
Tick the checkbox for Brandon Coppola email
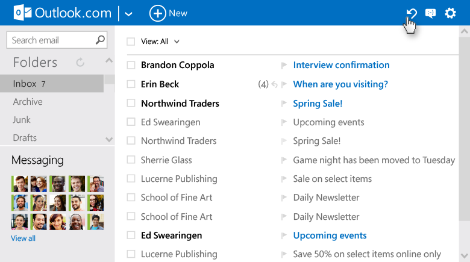point(131,65)
